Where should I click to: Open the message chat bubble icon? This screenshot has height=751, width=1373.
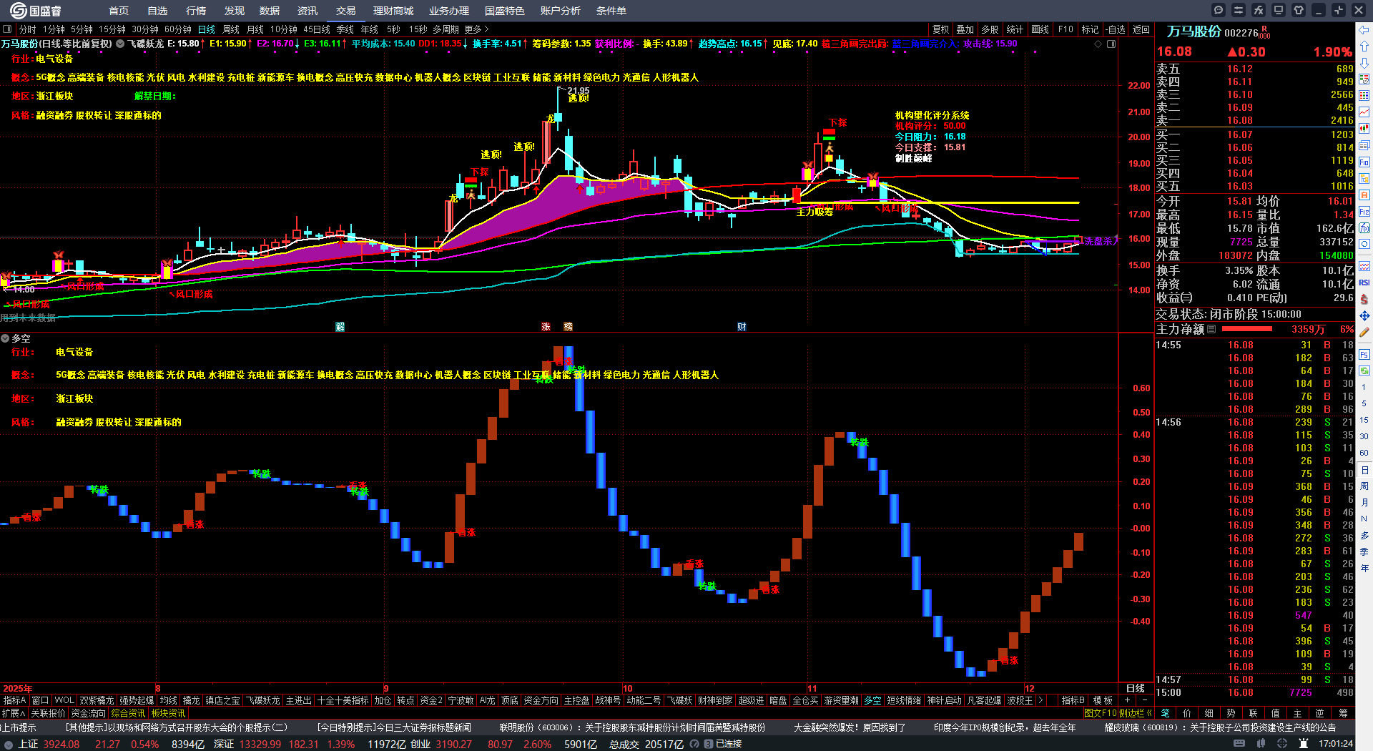[x=1219, y=10]
